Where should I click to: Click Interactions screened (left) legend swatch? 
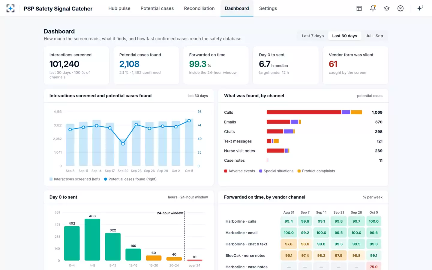(51, 179)
